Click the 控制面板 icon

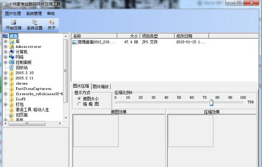pos(11,62)
